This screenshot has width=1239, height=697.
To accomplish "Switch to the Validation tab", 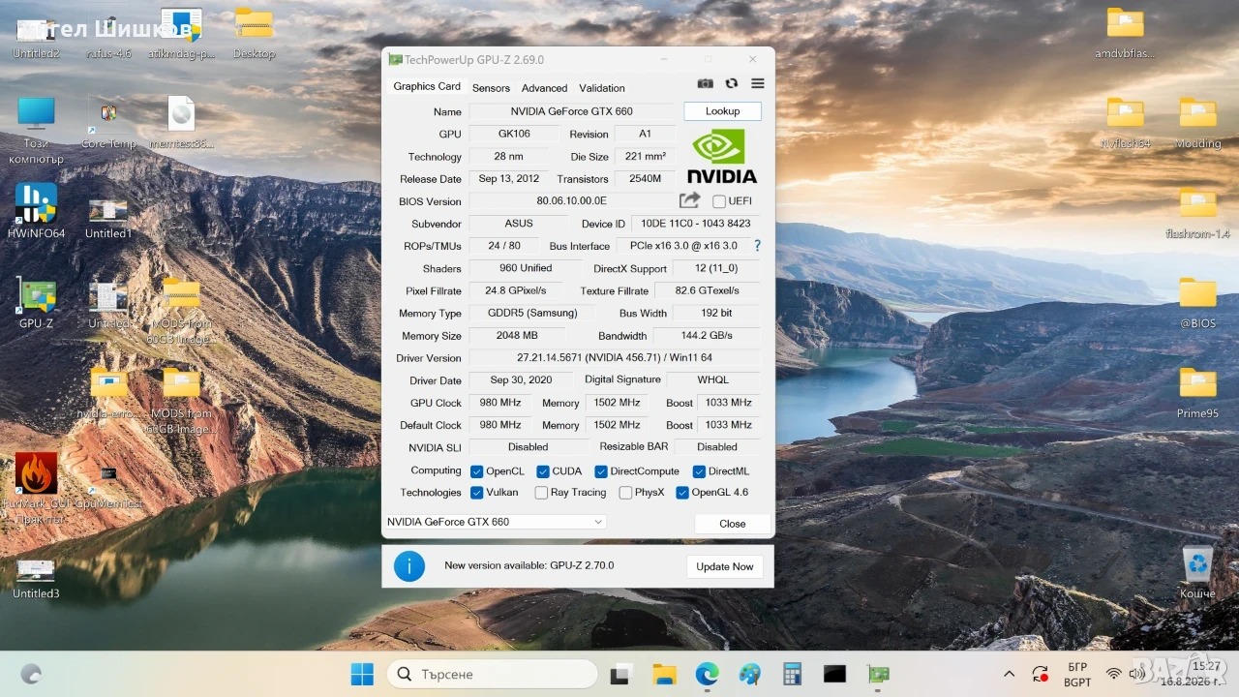I will (x=602, y=87).
